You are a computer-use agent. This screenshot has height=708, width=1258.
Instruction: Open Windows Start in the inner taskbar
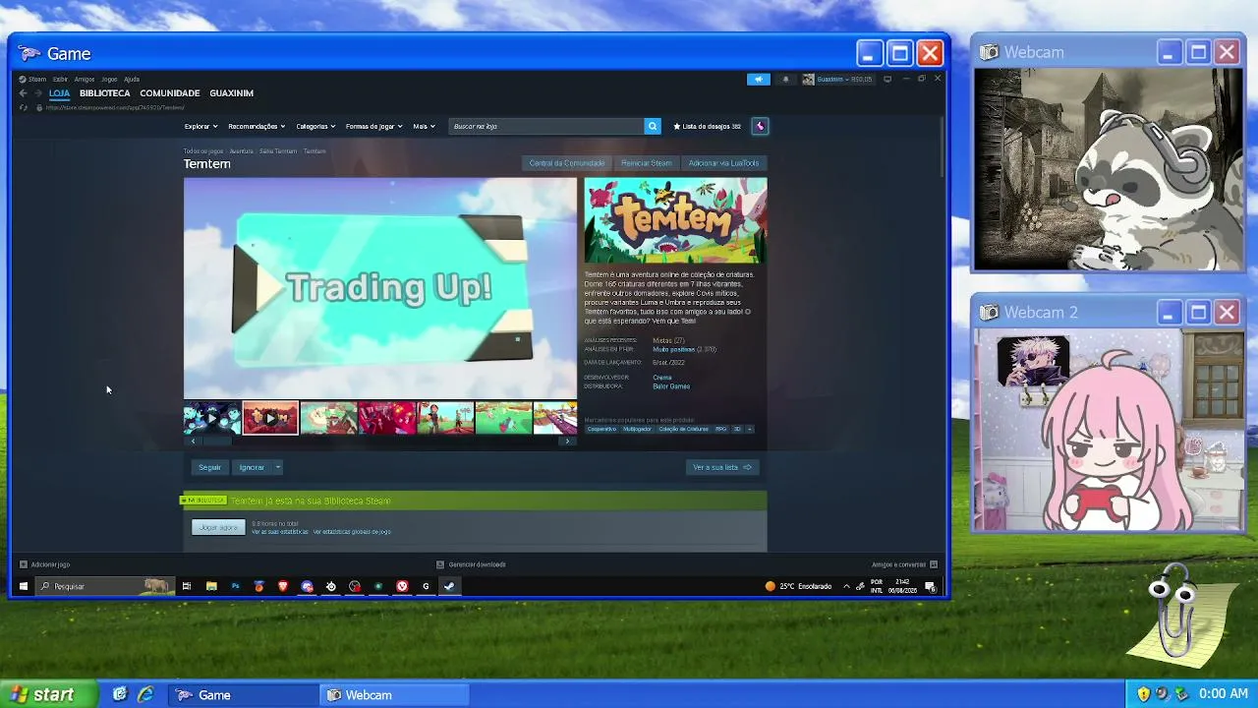coord(23,586)
